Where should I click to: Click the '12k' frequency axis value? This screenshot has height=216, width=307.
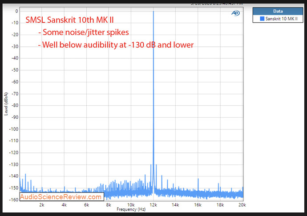153,205
